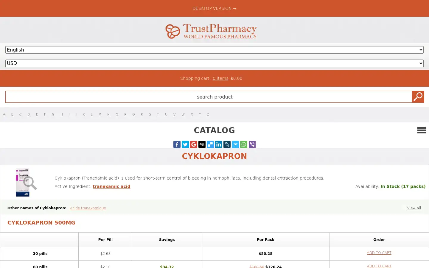Browse products starting with D
This screenshot has height=268, width=429.
point(29,114)
